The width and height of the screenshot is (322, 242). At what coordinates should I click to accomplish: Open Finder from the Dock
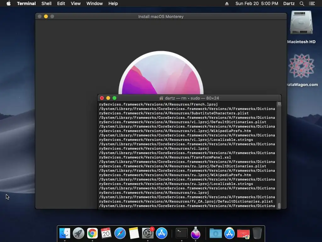[x=65, y=233]
